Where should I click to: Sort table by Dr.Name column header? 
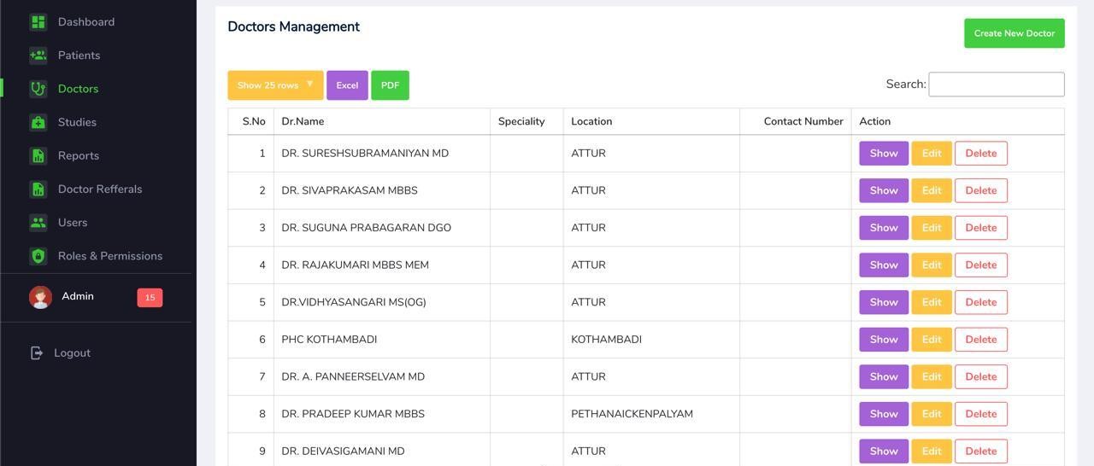click(x=303, y=121)
